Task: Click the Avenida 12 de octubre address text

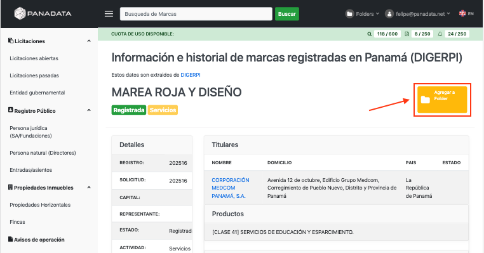Action: 332,188
